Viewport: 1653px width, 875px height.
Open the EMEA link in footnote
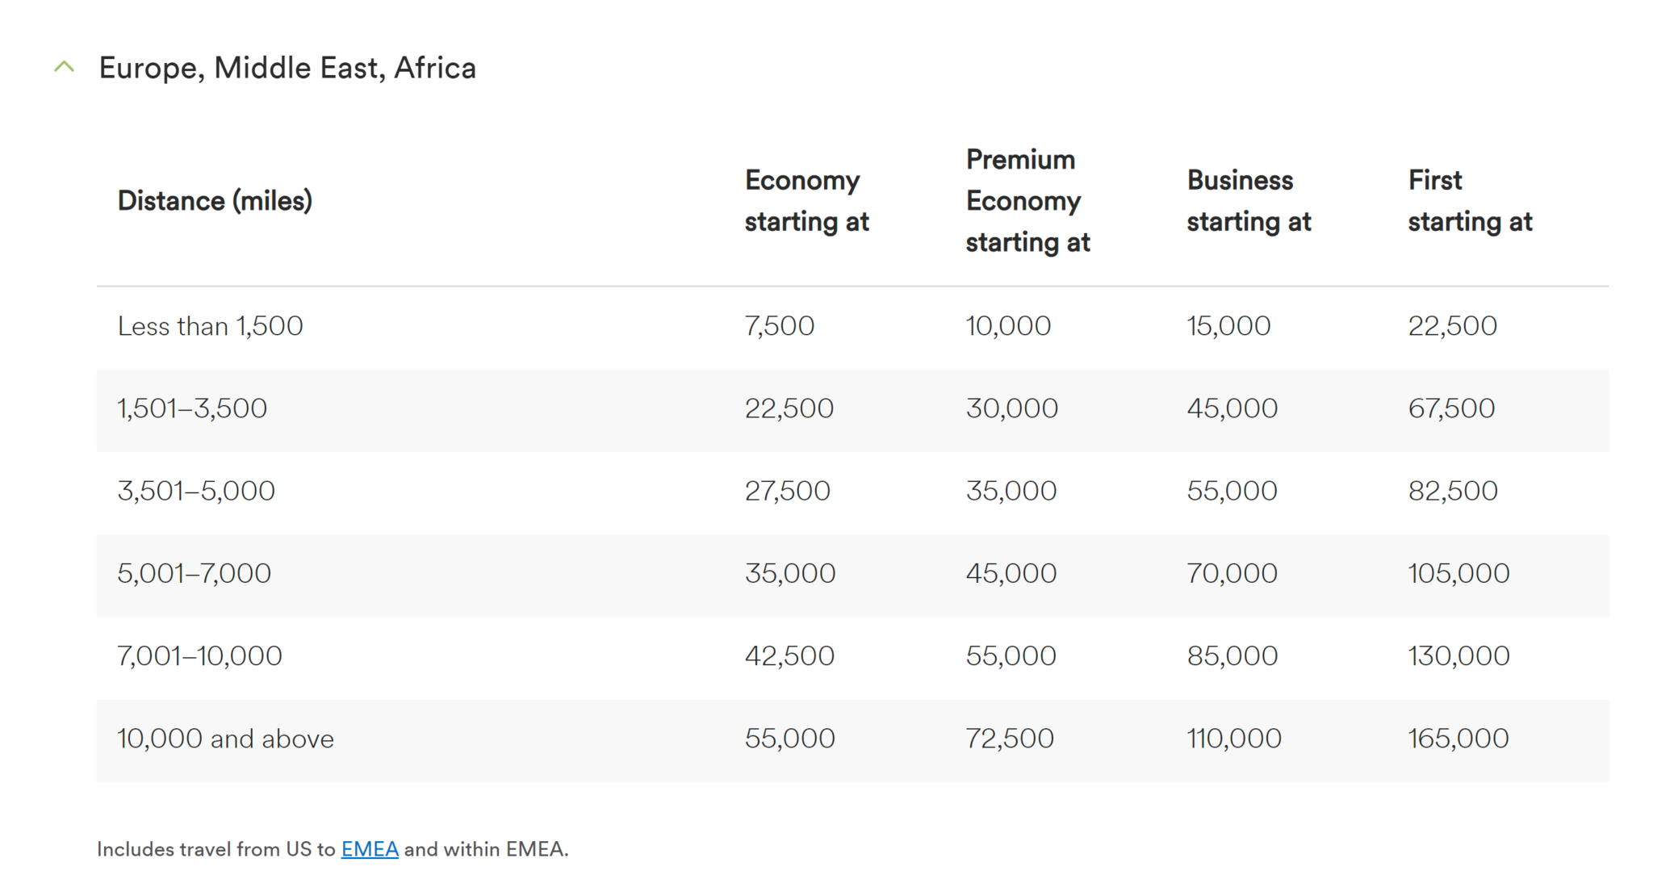click(370, 849)
